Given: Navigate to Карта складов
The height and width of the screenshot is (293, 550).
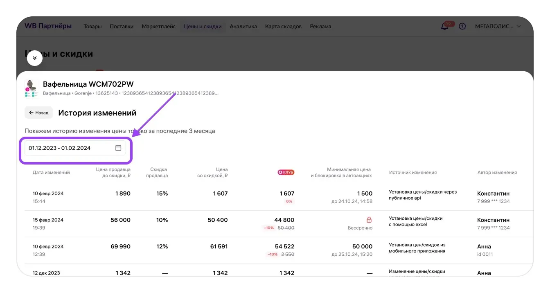Looking at the screenshot, I should [x=283, y=27].
